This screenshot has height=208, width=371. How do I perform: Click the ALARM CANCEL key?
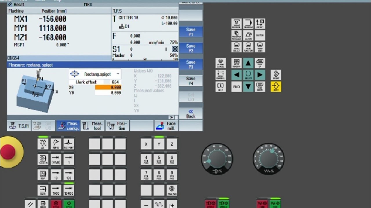221,63
